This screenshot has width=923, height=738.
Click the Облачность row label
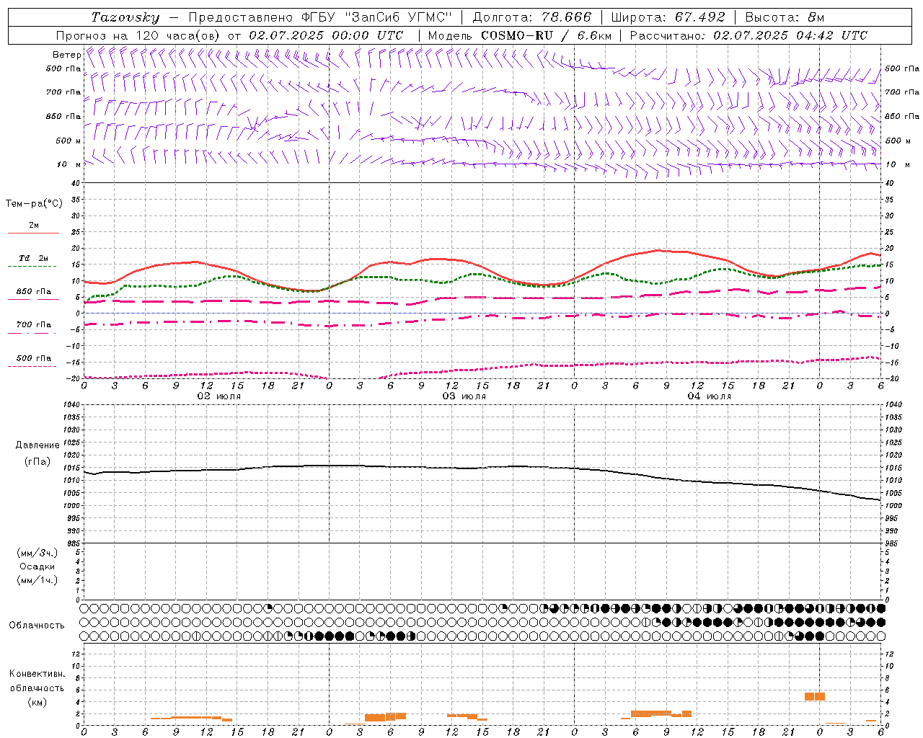[x=37, y=625]
